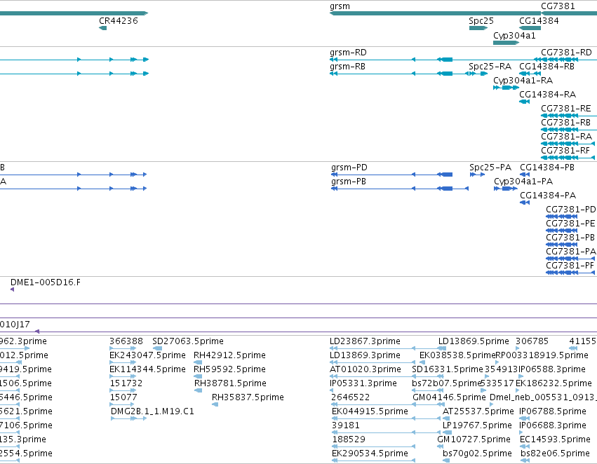The height and width of the screenshot is (464, 597).
Task: Open the bs70g02.5prime EST
Action: point(446,460)
